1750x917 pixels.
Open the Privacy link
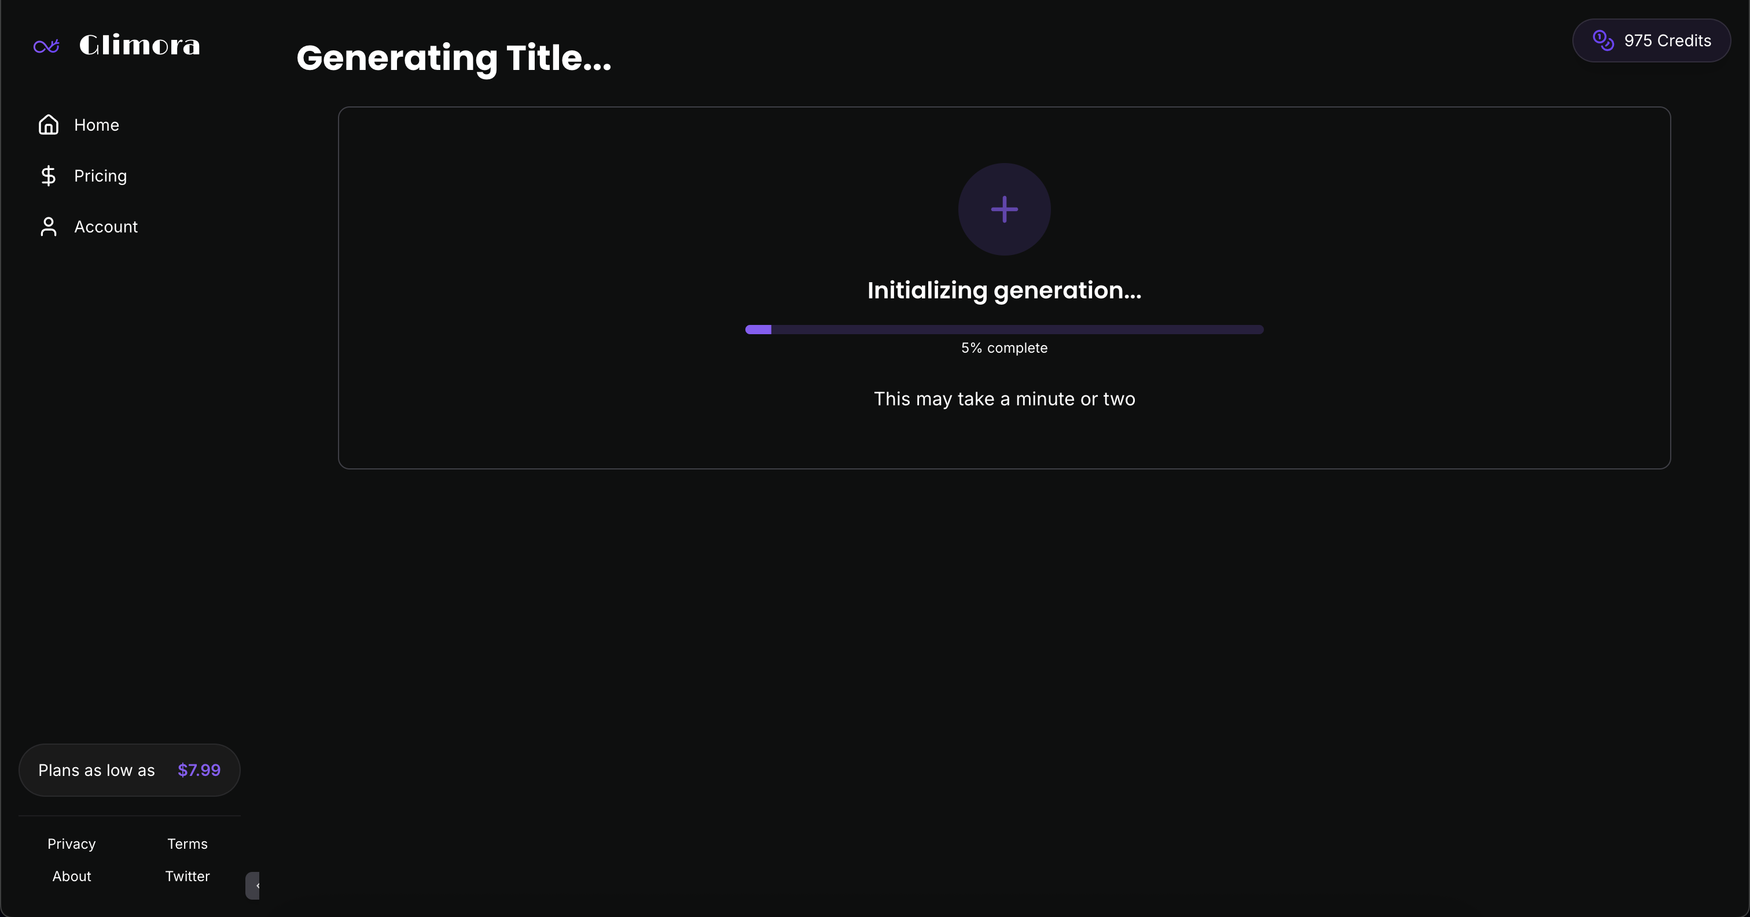(71, 844)
